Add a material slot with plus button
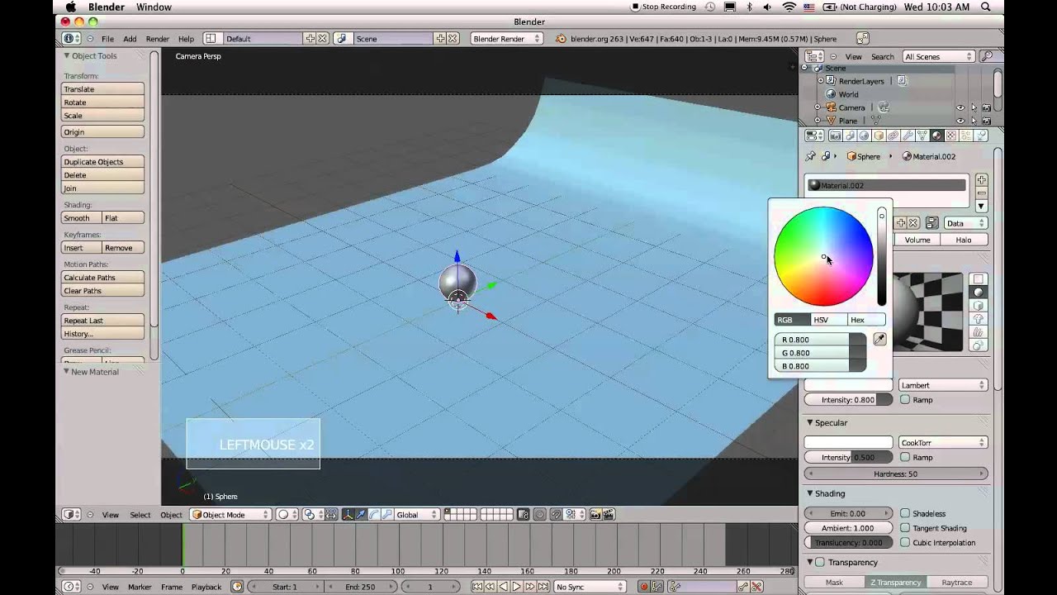 (982, 180)
